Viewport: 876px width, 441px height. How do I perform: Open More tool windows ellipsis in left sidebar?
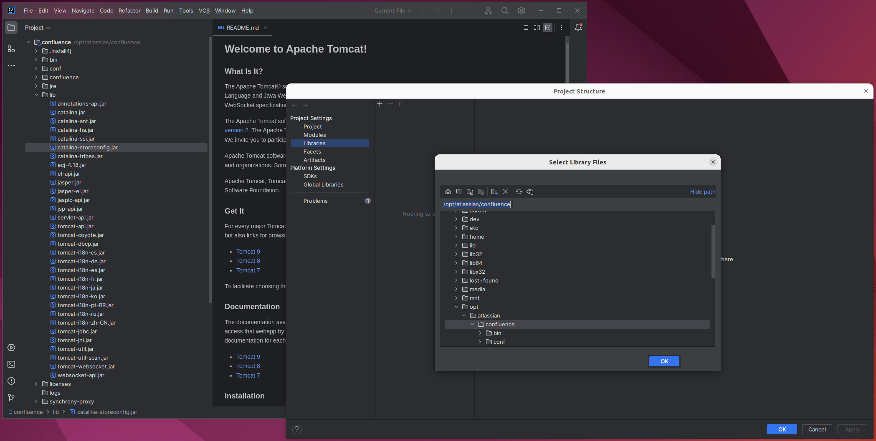(11, 66)
